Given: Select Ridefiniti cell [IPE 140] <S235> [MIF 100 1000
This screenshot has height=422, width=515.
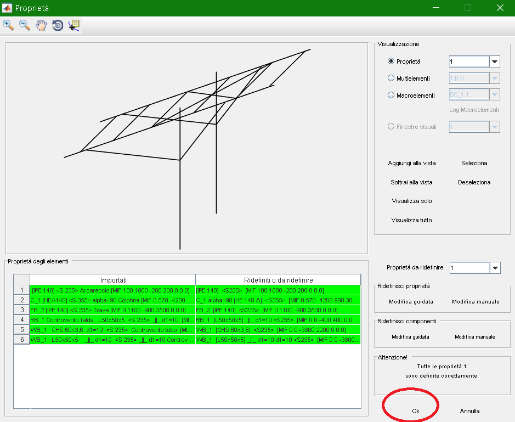Looking at the screenshot, I should 278,290.
